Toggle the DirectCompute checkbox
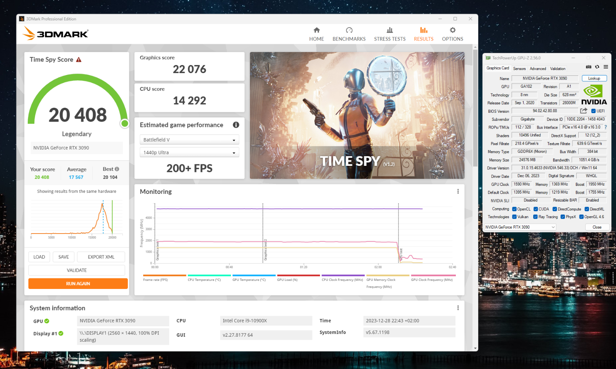 pos(555,209)
